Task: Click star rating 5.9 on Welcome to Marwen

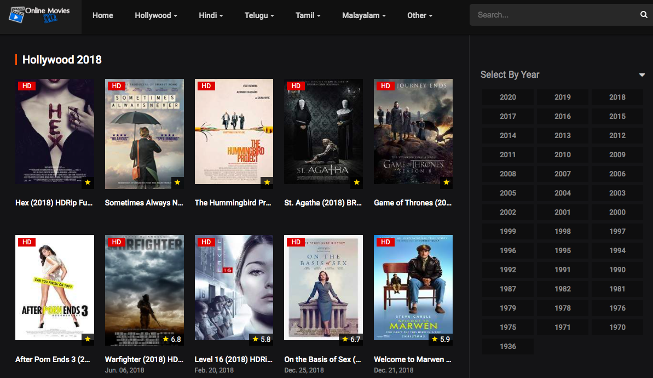Action: click(x=440, y=340)
